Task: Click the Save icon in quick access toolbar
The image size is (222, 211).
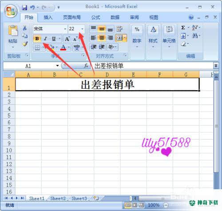Action: (24, 8)
